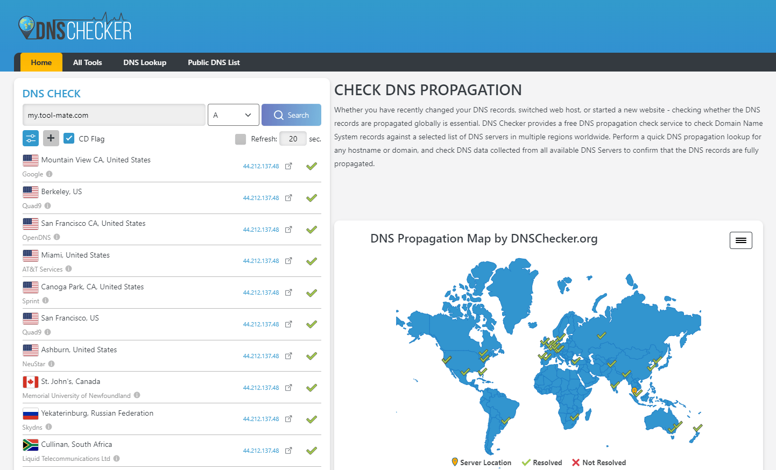This screenshot has width=776, height=470.
Task: Open the All Tools menu
Action: click(x=87, y=62)
